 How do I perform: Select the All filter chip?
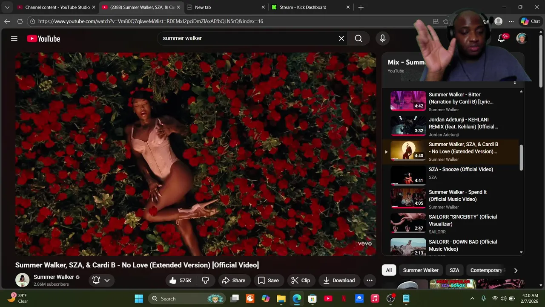coord(389,270)
